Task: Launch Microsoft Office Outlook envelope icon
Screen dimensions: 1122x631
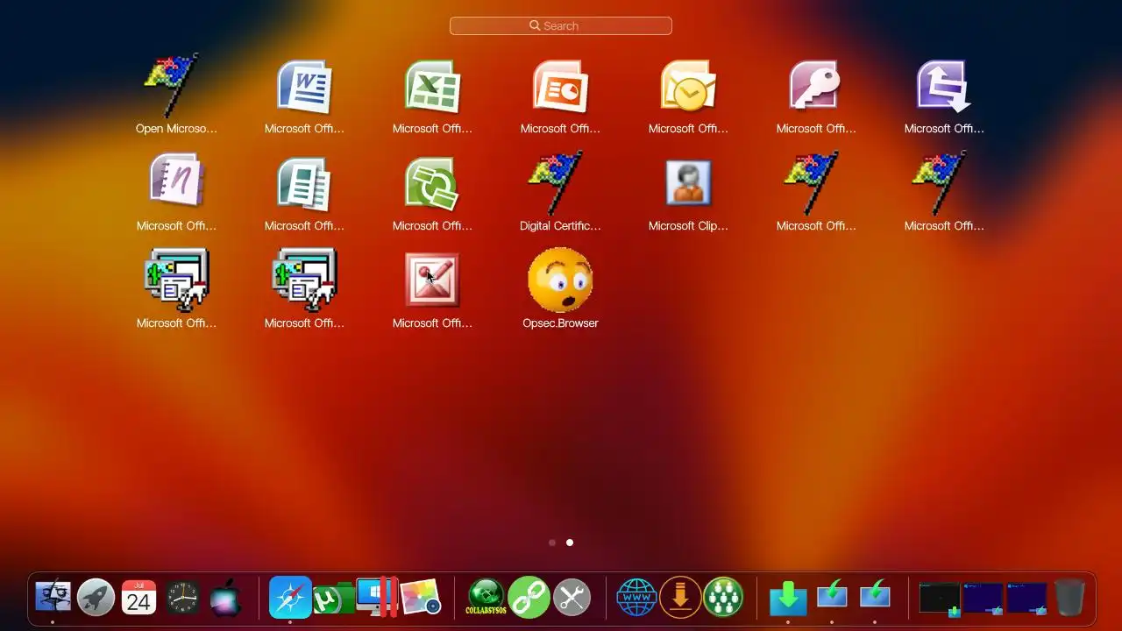Action: (x=688, y=86)
